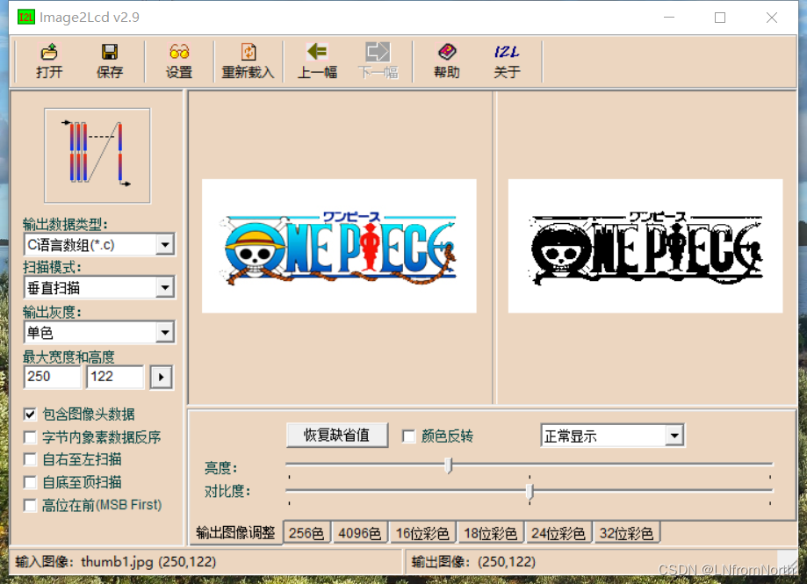Viewport: 807px width, 584px height.
Task: Toggle 包含图像头数据 checkbox
Action: pyautogui.click(x=30, y=415)
